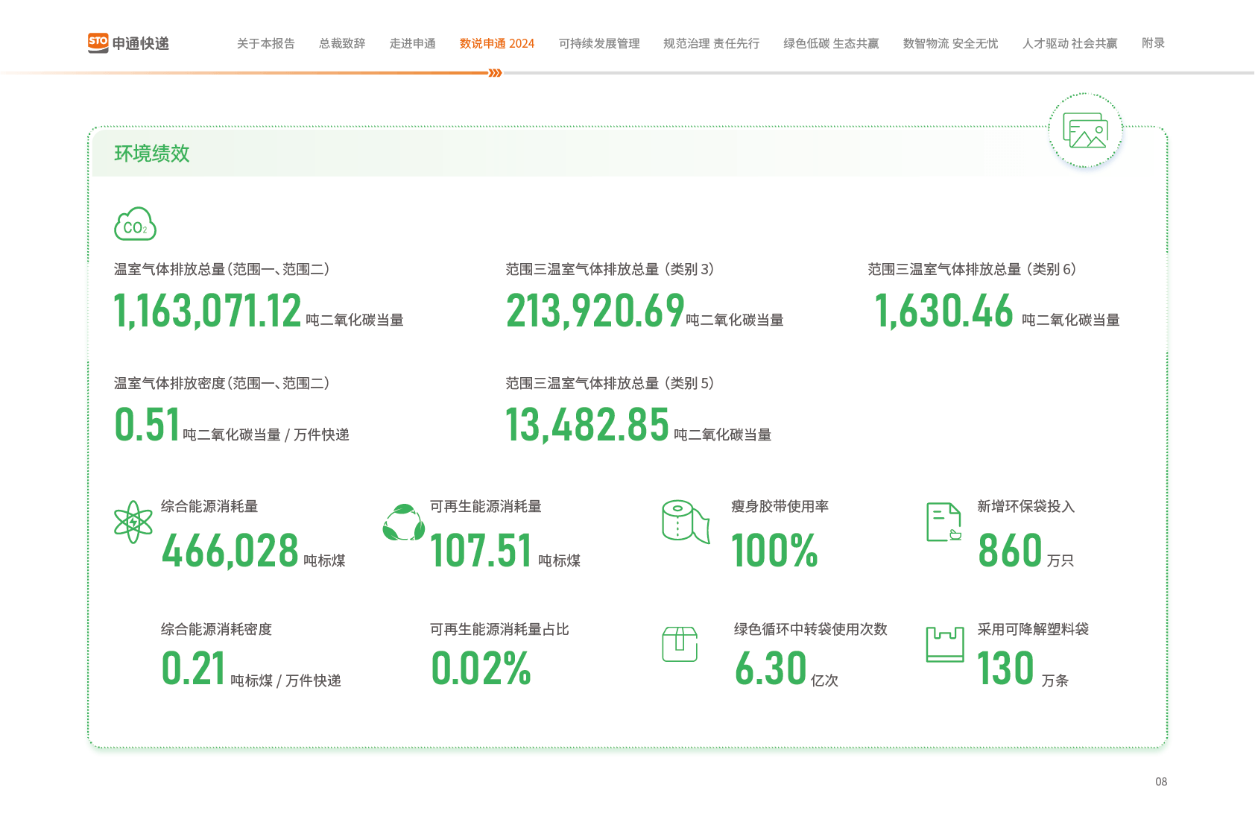Navigate to 规范治理 责任先行
The width and height of the screenshot is (1255, 837).
click(x=711, y=43)
